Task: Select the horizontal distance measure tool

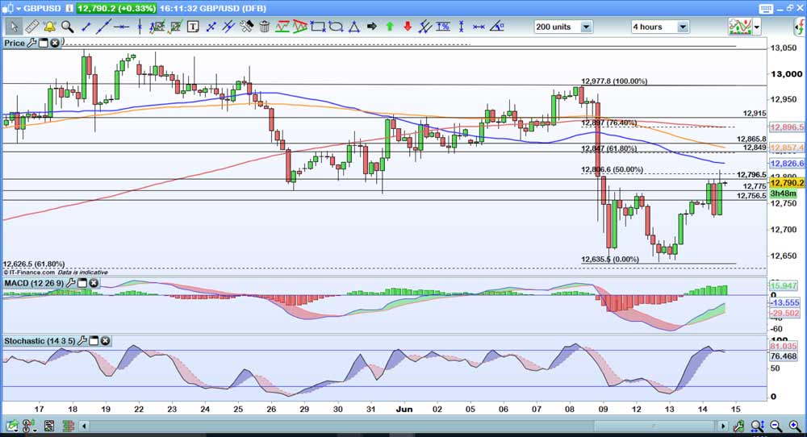Action: point(479,27)
